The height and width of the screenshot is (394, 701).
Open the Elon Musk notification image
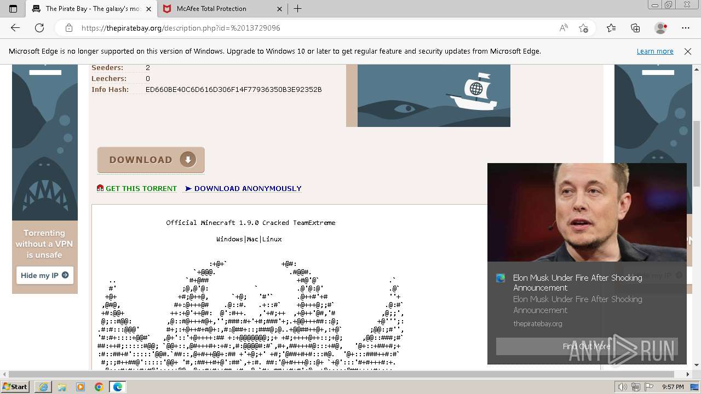point(587,212)
